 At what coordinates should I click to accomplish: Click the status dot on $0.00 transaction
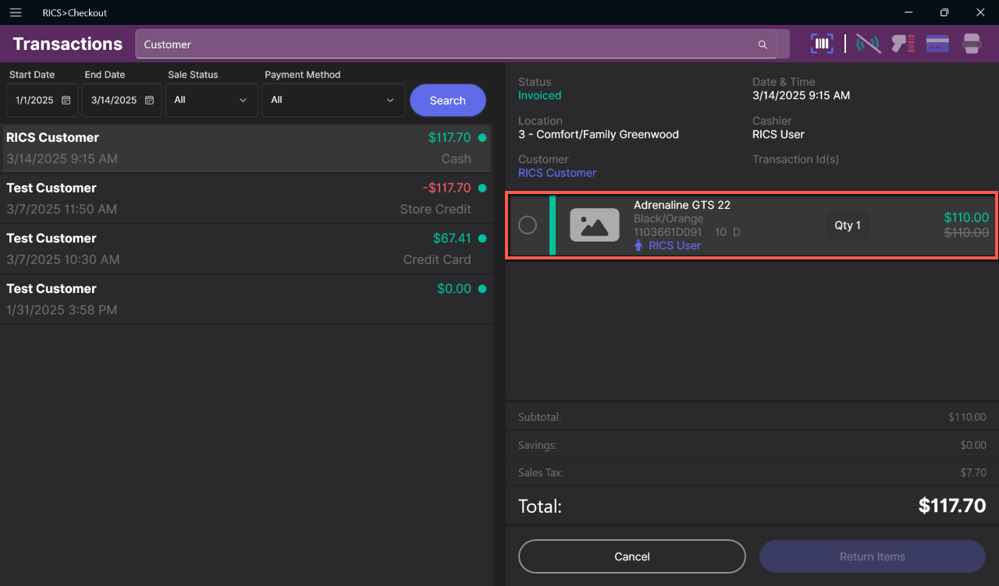click(x=482, y=289)
